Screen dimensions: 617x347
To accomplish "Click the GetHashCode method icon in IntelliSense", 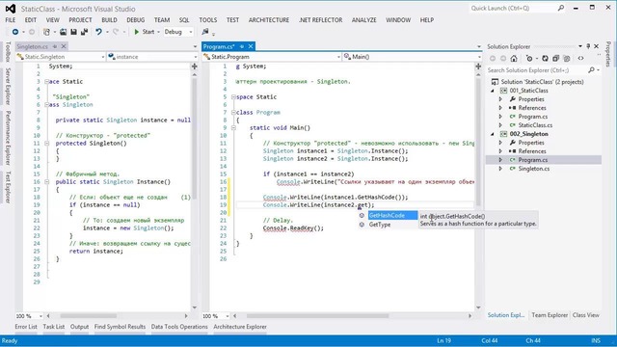I will [x=362, y=216].
